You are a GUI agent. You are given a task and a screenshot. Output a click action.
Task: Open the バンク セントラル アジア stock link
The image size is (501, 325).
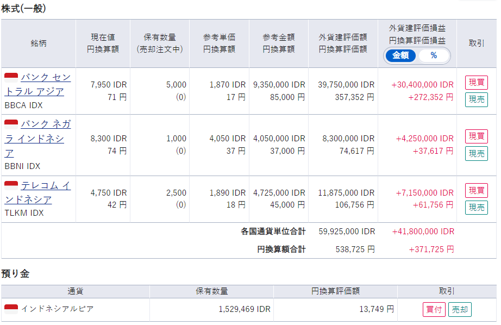pyautogui.click(x=37, y=84)
